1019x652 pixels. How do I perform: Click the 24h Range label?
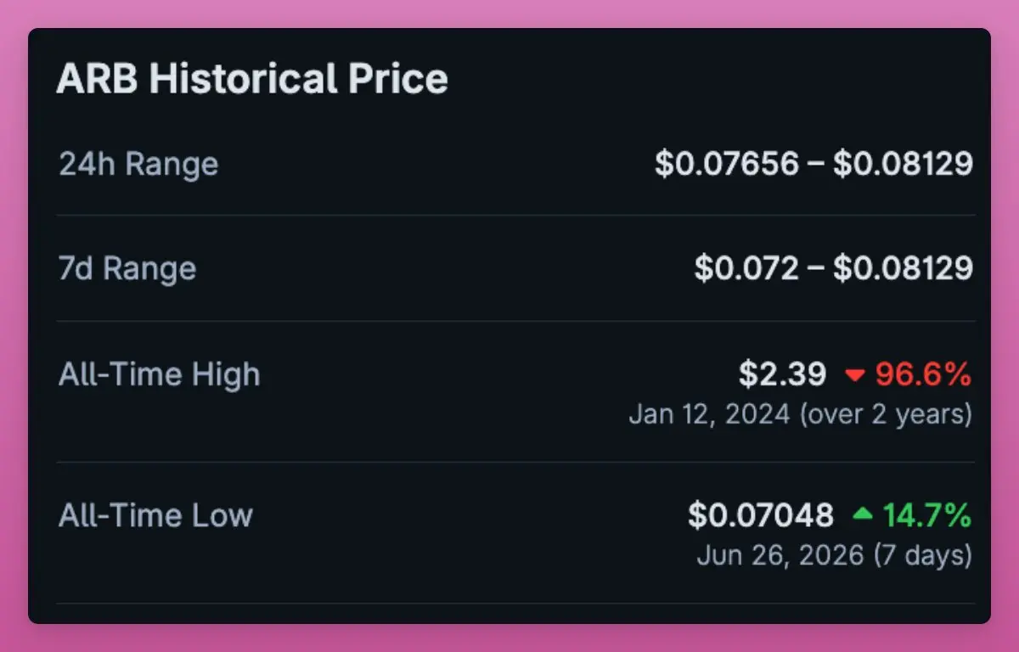(x=138, y=164)
